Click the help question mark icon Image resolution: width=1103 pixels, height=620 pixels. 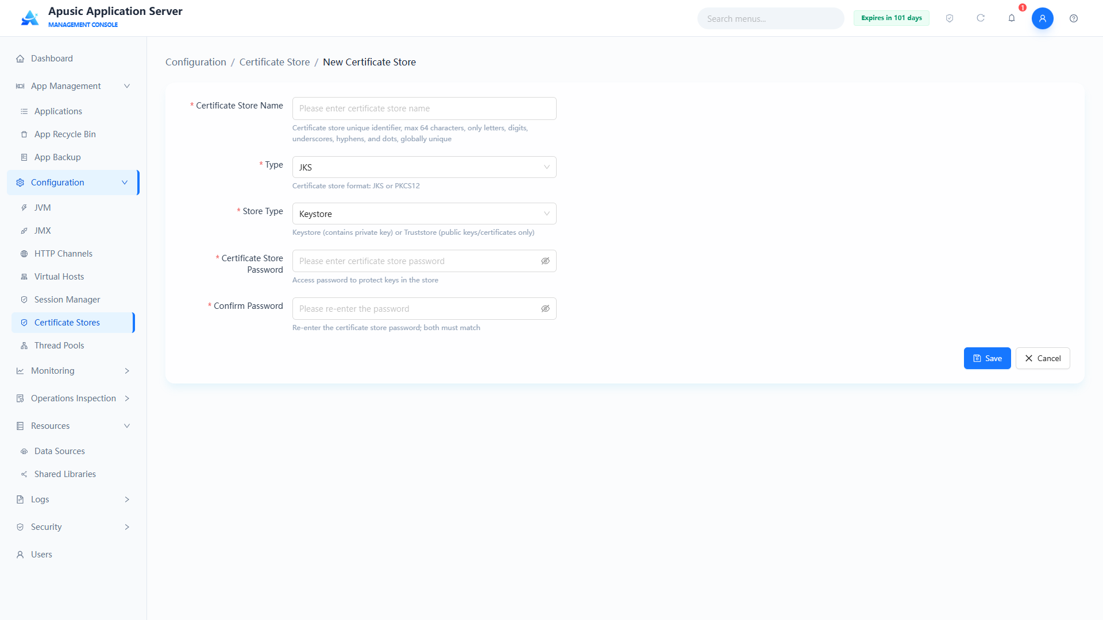1074,18
